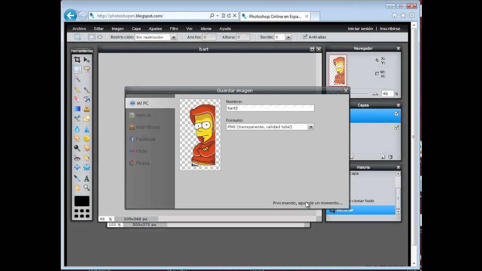This screenshot has width=482, height=271.
Task: Toggle visibility checkbox of second layer
Action: (x=397, y=128)
